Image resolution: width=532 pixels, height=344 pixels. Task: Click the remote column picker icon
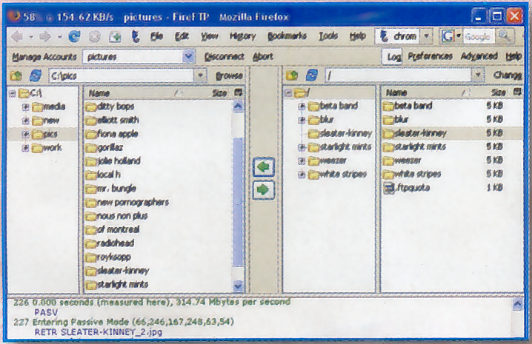pos(517,92)
